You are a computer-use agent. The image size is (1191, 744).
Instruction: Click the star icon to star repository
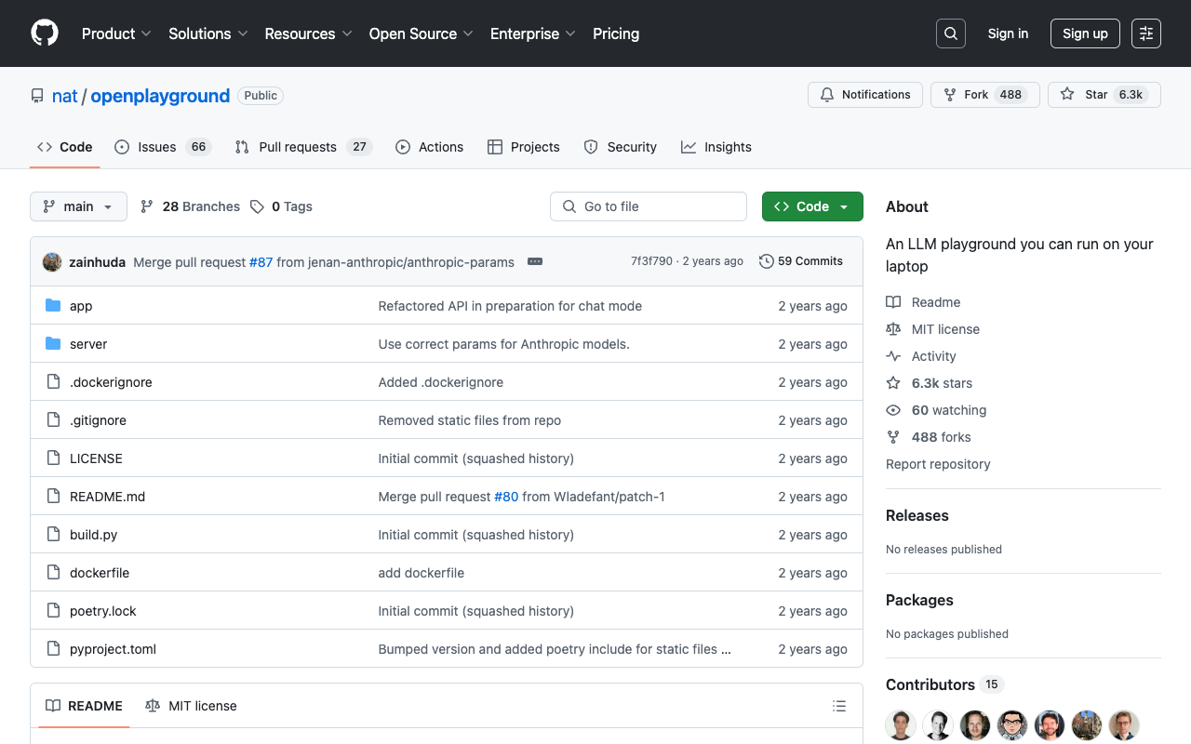[1067, 95]
